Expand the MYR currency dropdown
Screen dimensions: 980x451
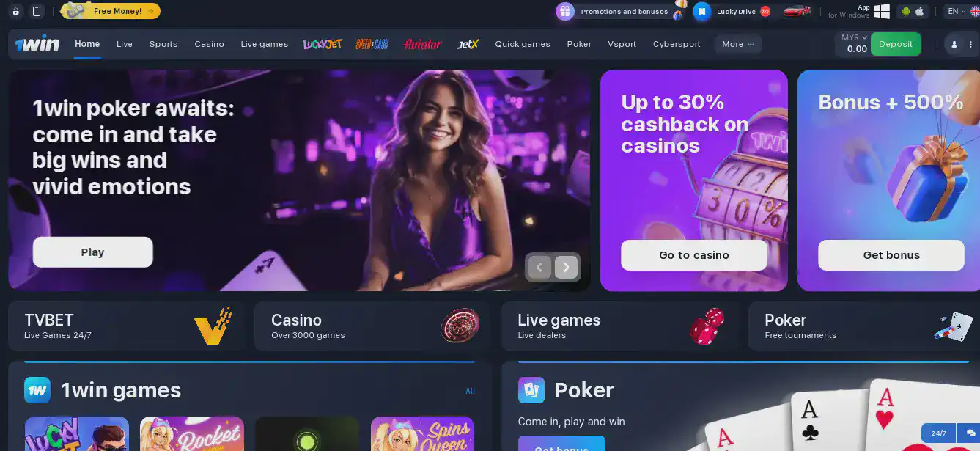(854, 37)
